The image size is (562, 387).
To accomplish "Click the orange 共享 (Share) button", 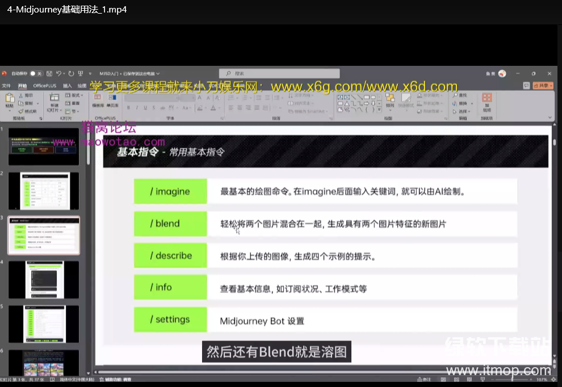I will pos(543,86).
